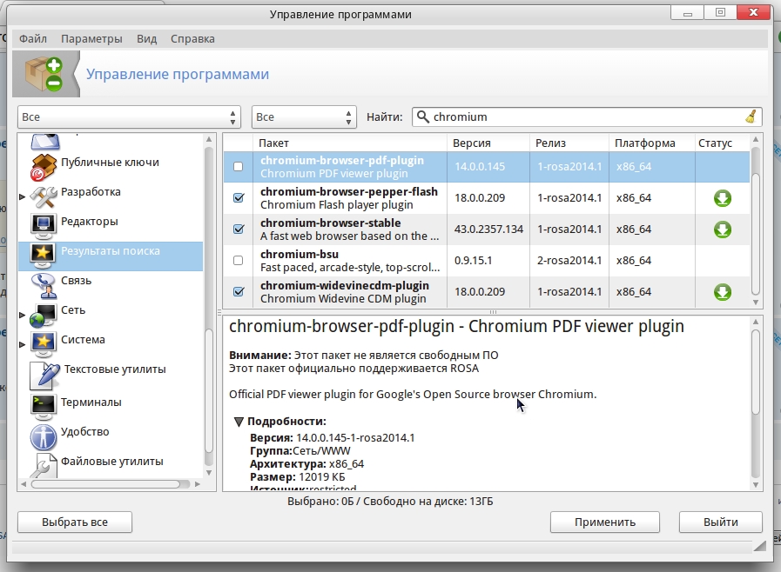Click the Выбрать все button
This screenshot has width=781, height=572.
(75, 522)
